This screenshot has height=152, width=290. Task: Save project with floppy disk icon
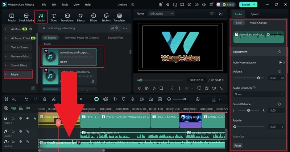pyautogui.click(x=189, y=5)
